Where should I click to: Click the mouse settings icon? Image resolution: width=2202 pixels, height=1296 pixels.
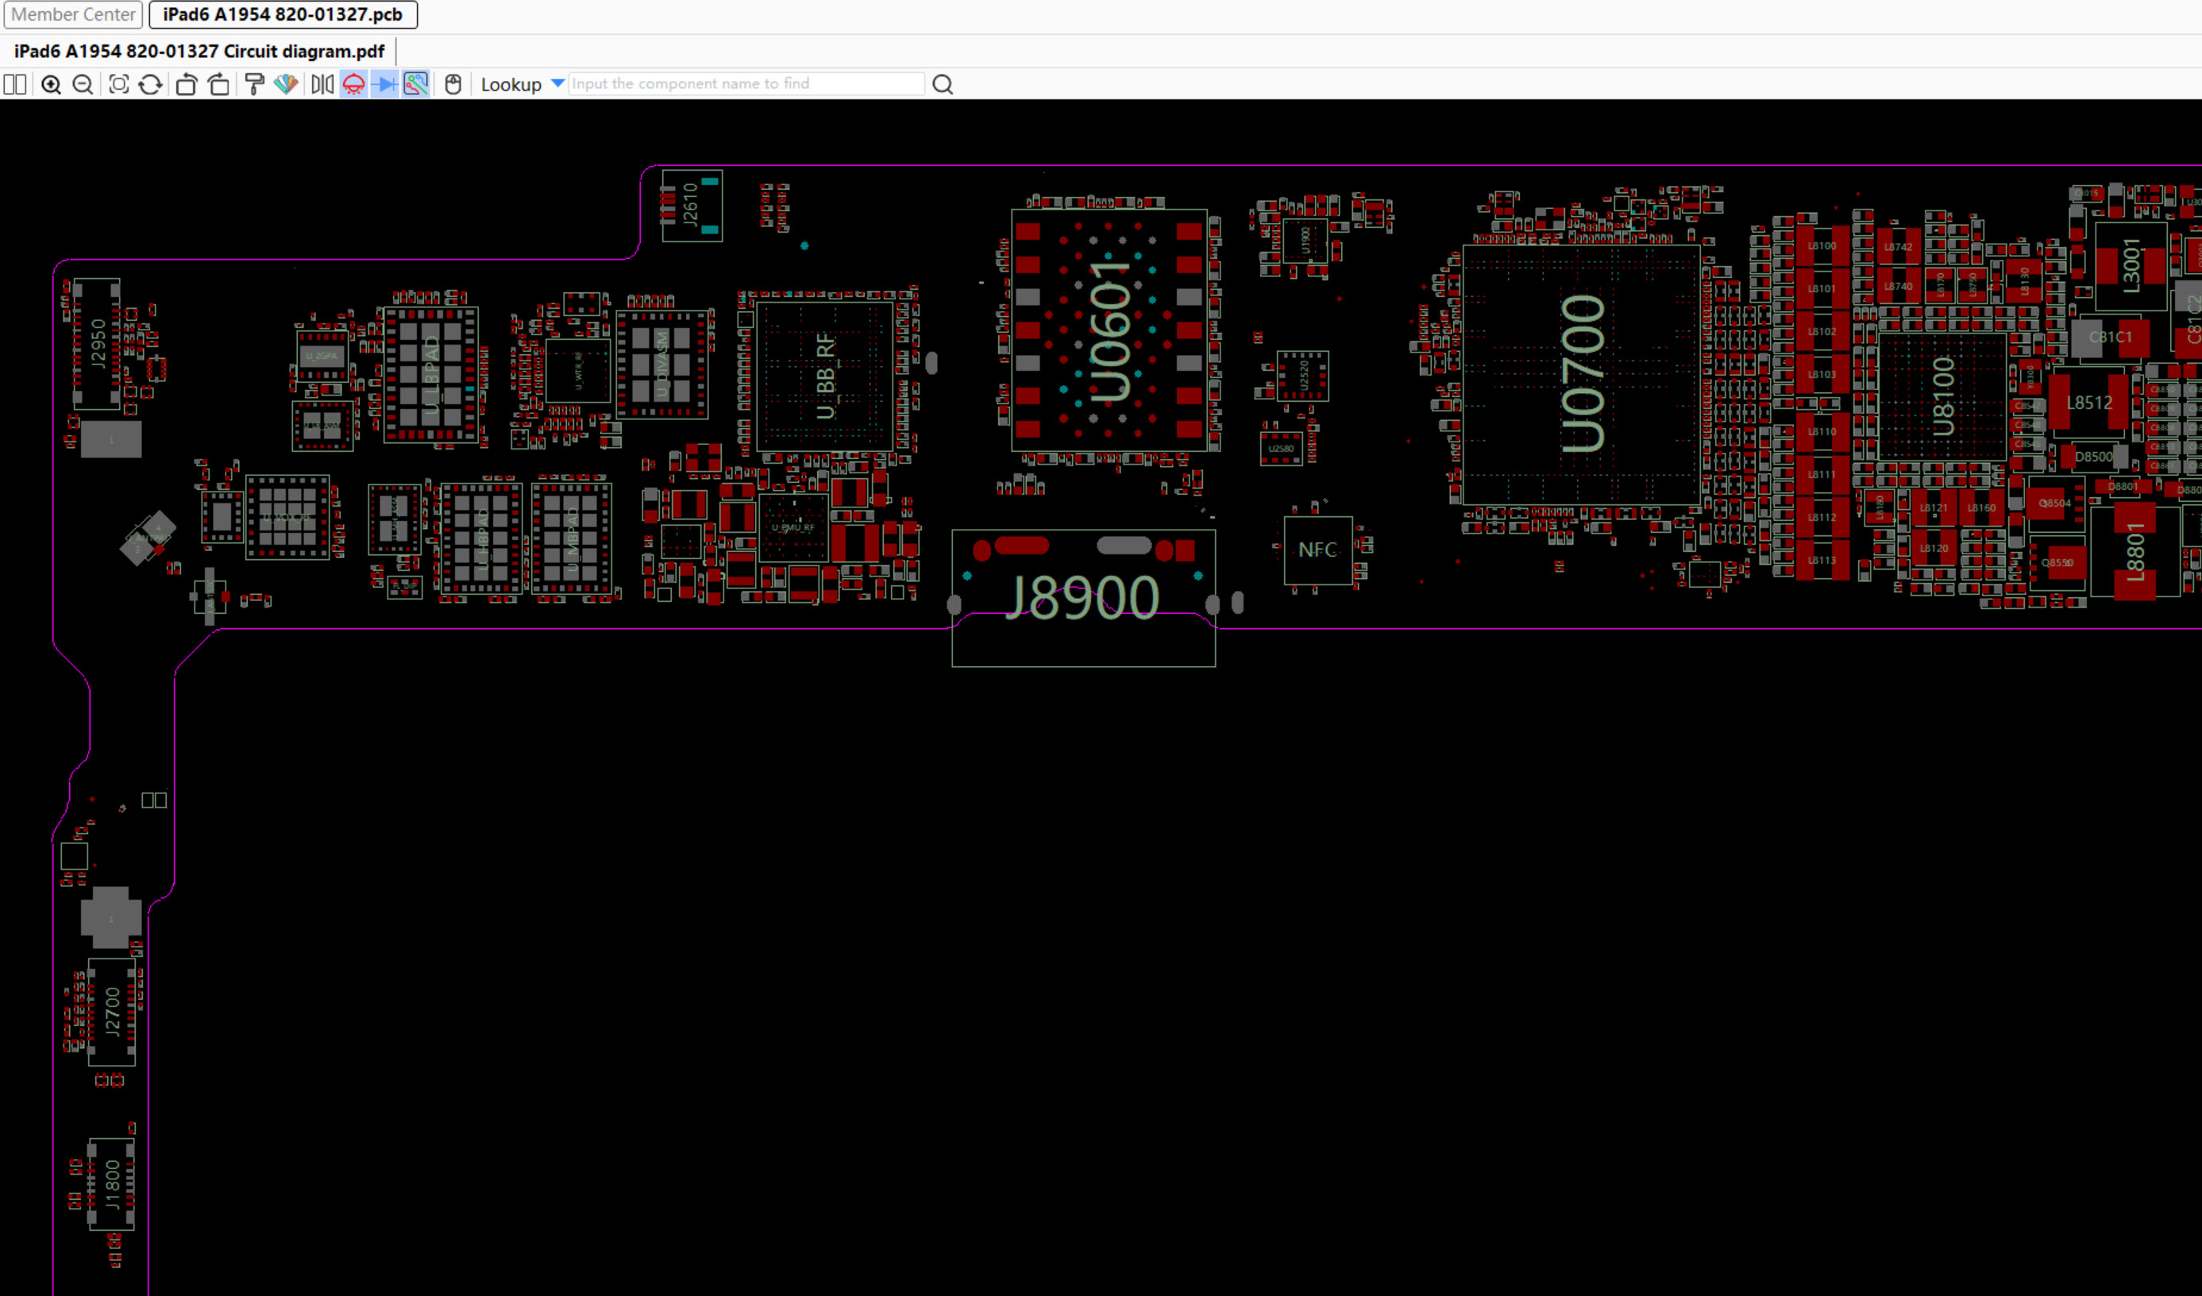click(453, 85)
